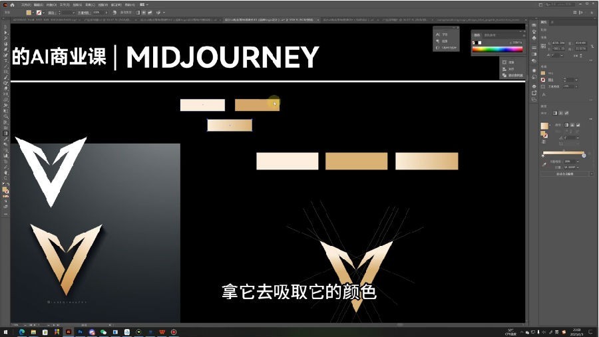The height and width of the screenshot is (337, 599).
Task: Click the color spectrum bar in Color panel
Action: [x=497, y=49]
